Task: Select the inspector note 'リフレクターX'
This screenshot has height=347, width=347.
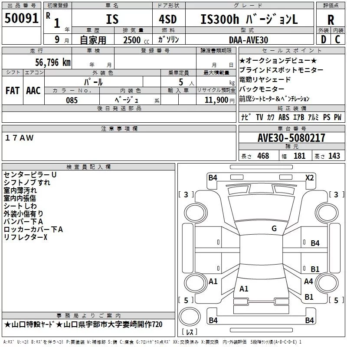Action: [x=26, y=237]
